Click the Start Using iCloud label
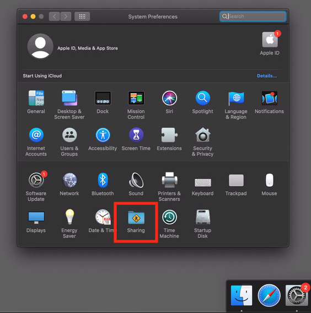311x313 pixels. 42,76
